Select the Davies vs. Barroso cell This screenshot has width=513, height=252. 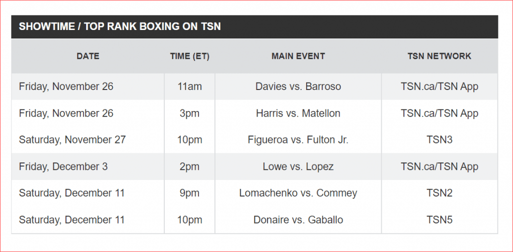tap(298, 86)
